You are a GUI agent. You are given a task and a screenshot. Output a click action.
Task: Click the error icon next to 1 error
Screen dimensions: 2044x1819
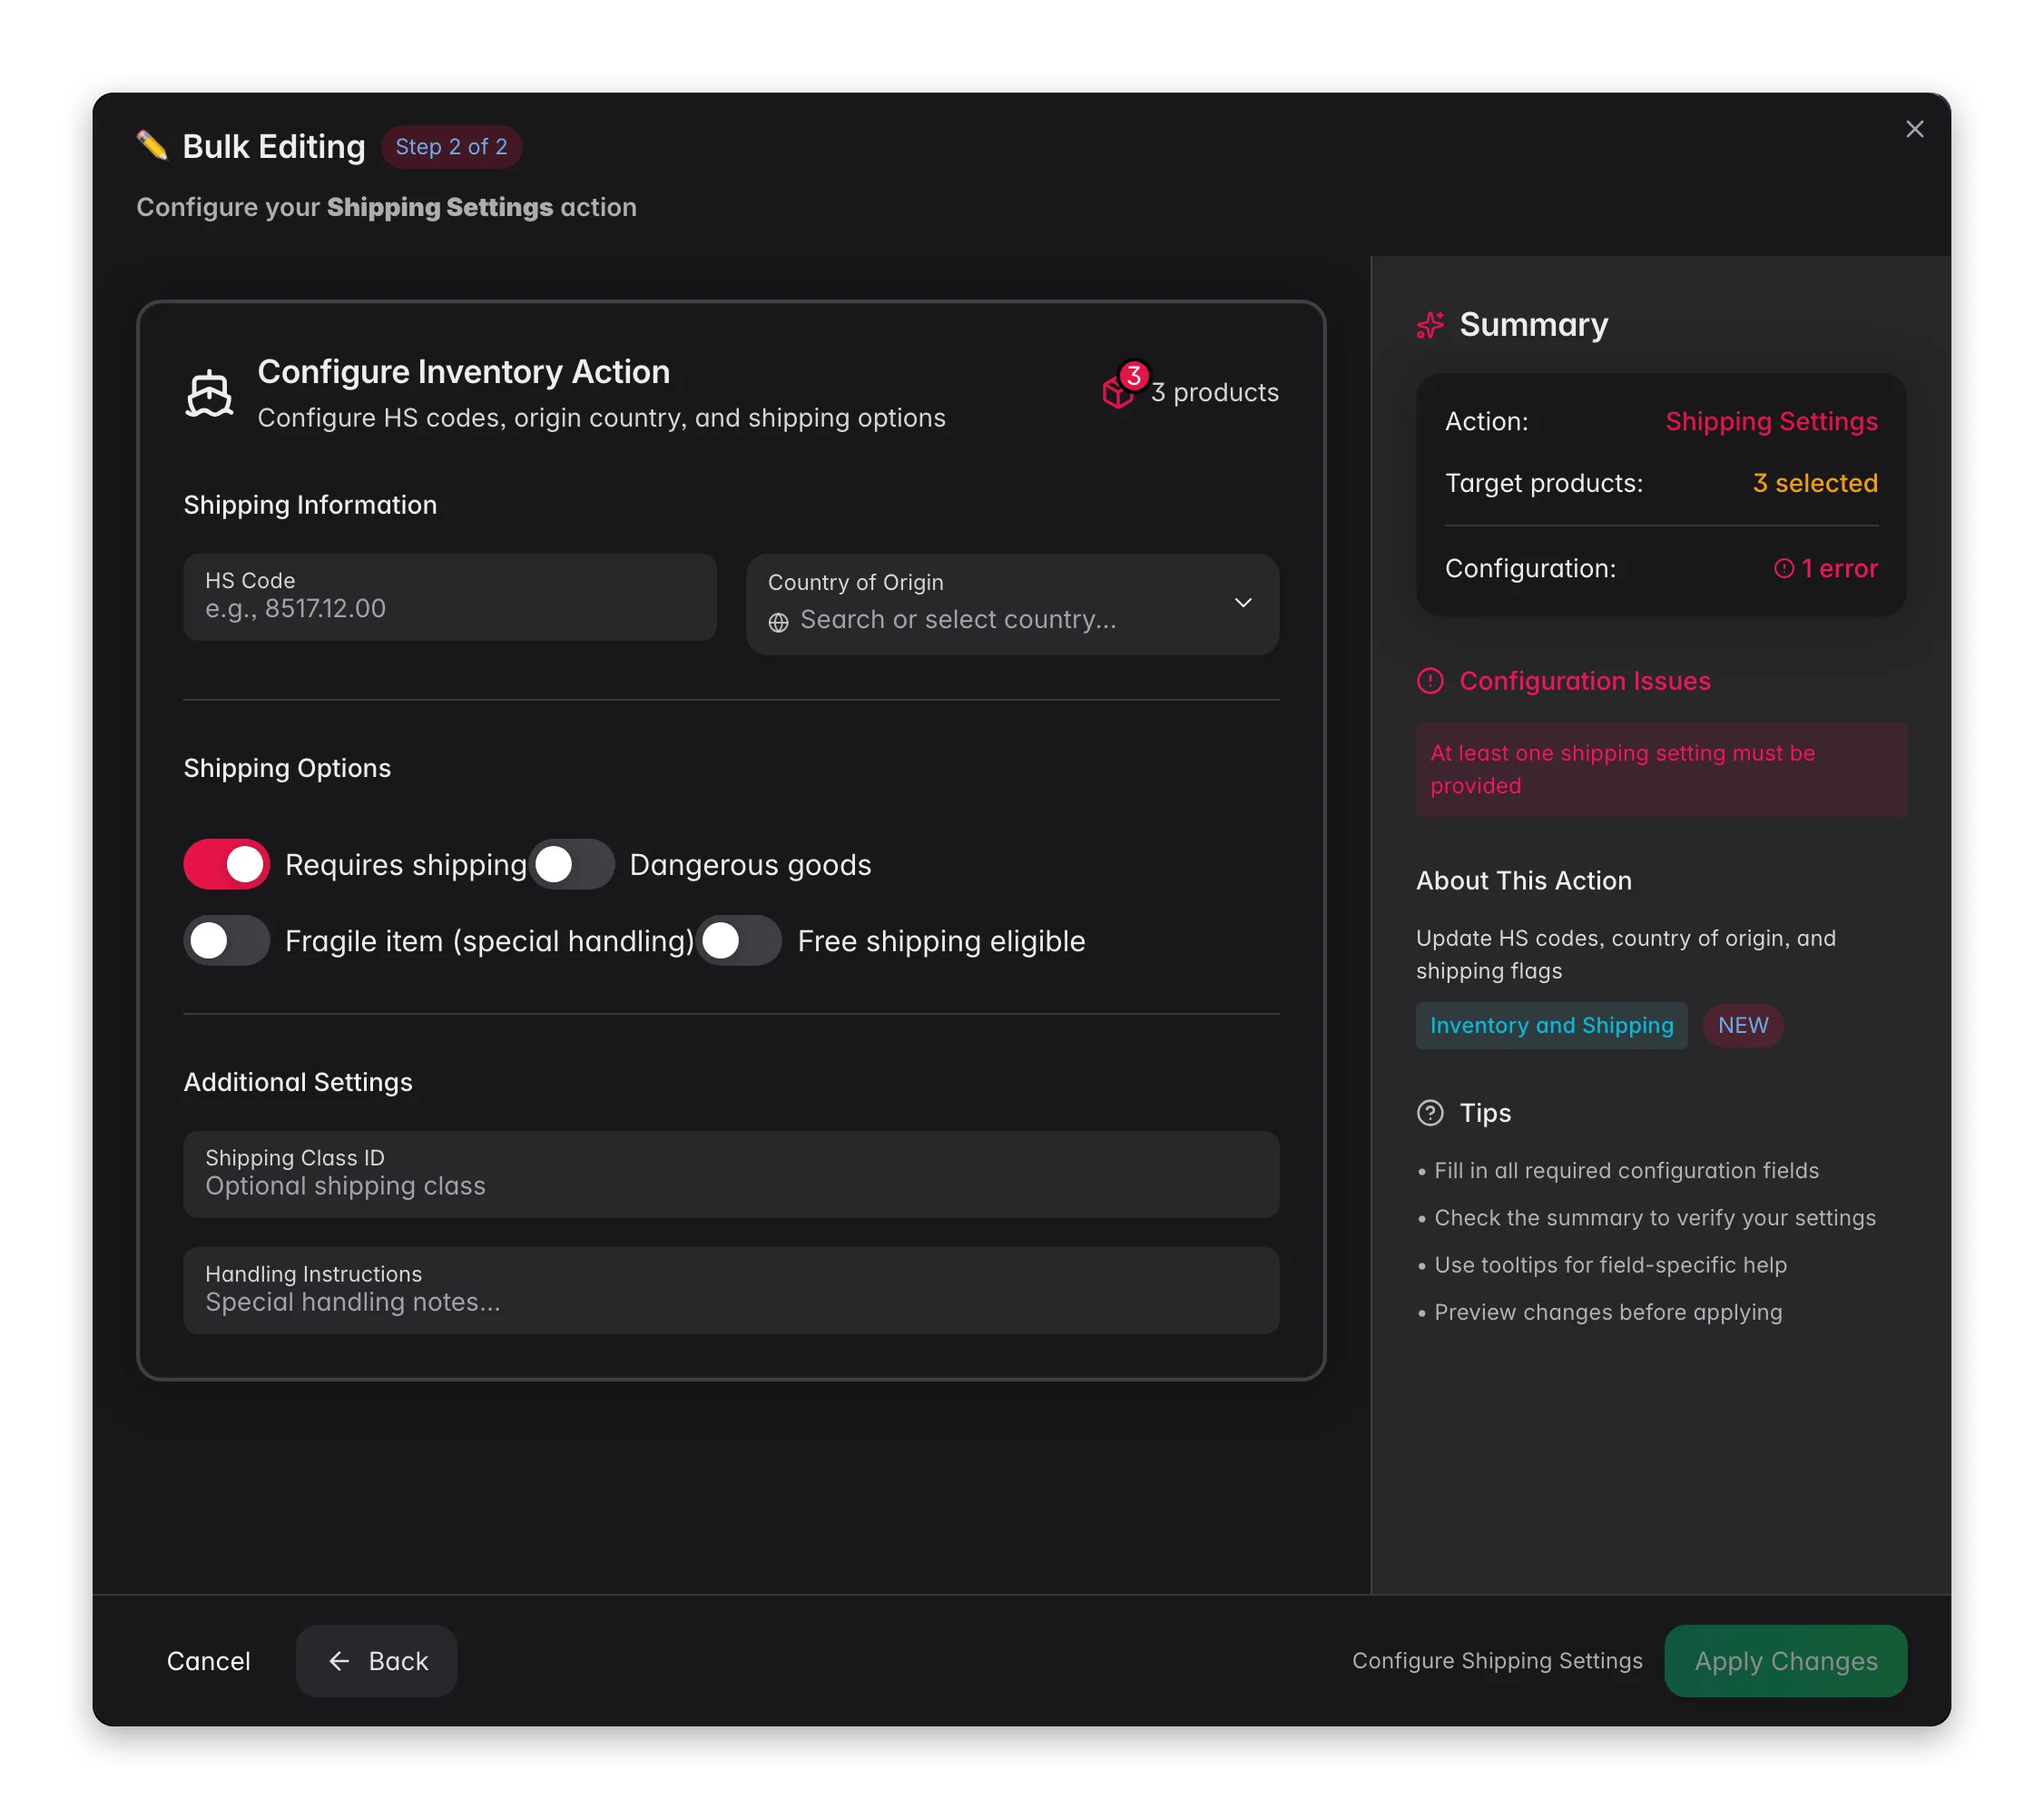click(x=1783, y=568)
